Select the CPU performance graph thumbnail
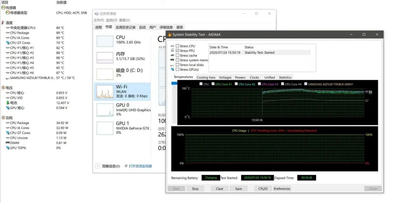 click(x=105, y=41)
